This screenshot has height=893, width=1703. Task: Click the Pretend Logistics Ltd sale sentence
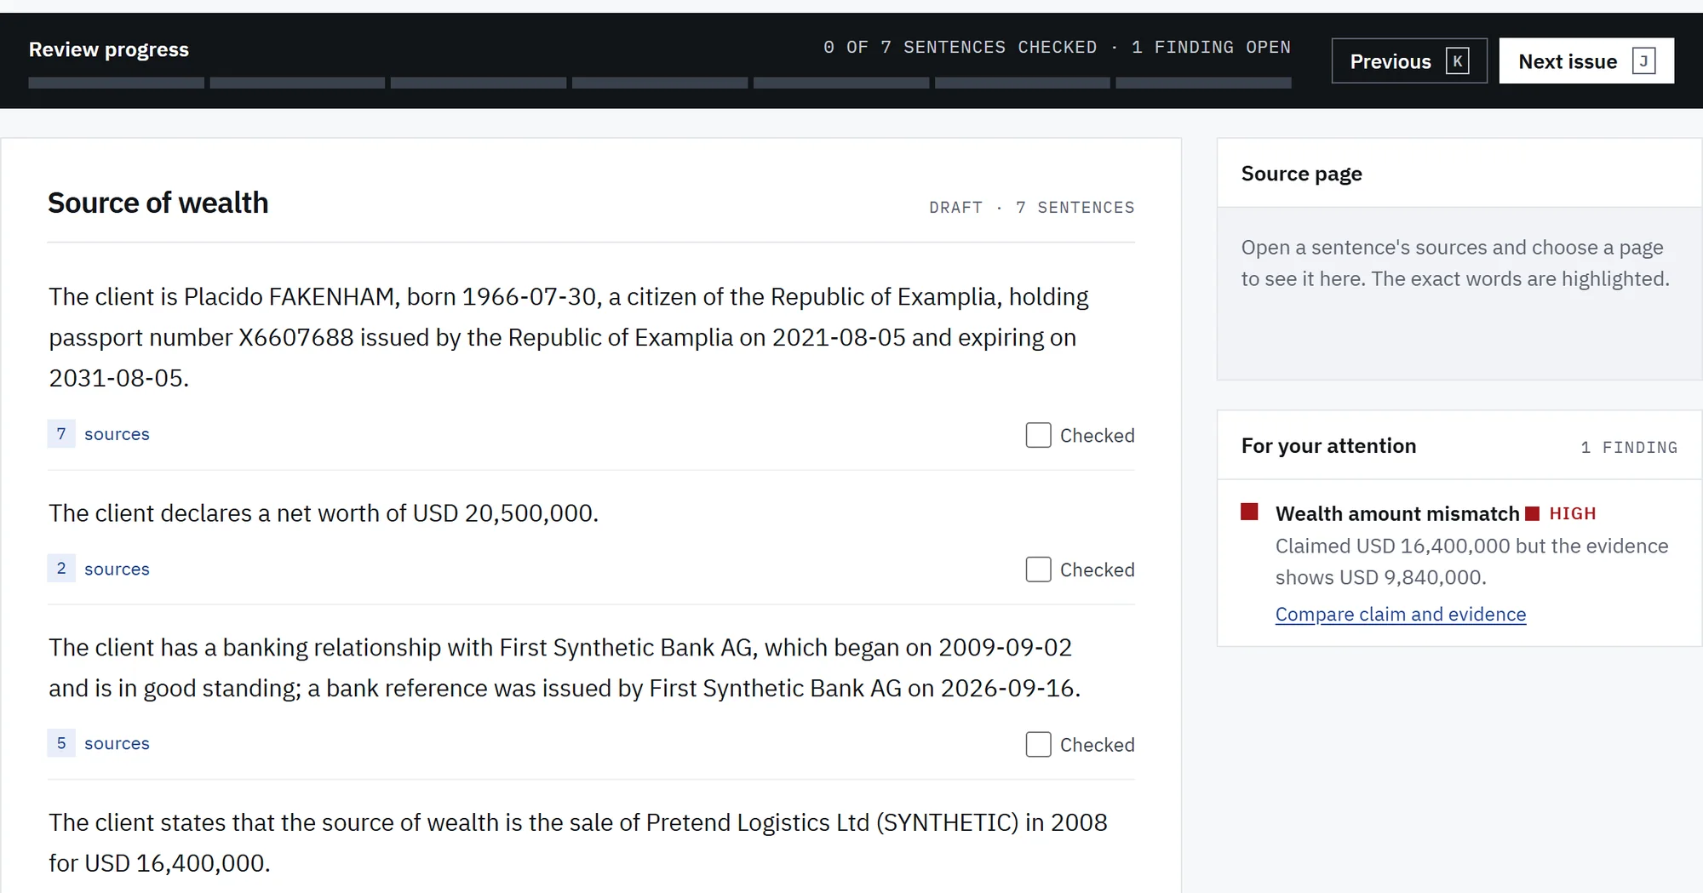coord(578,843)
